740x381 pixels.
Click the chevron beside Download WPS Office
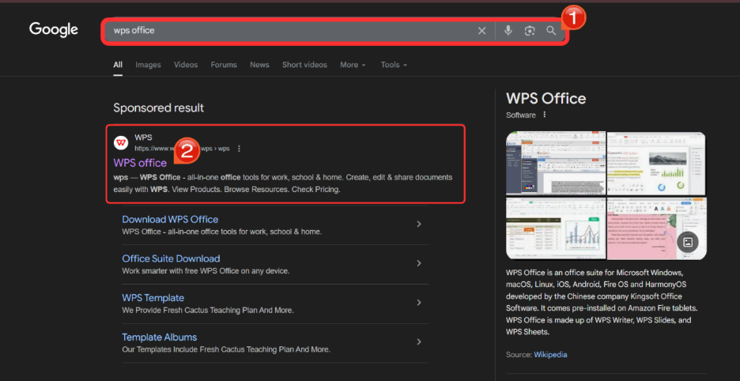(x=418, y=224)
